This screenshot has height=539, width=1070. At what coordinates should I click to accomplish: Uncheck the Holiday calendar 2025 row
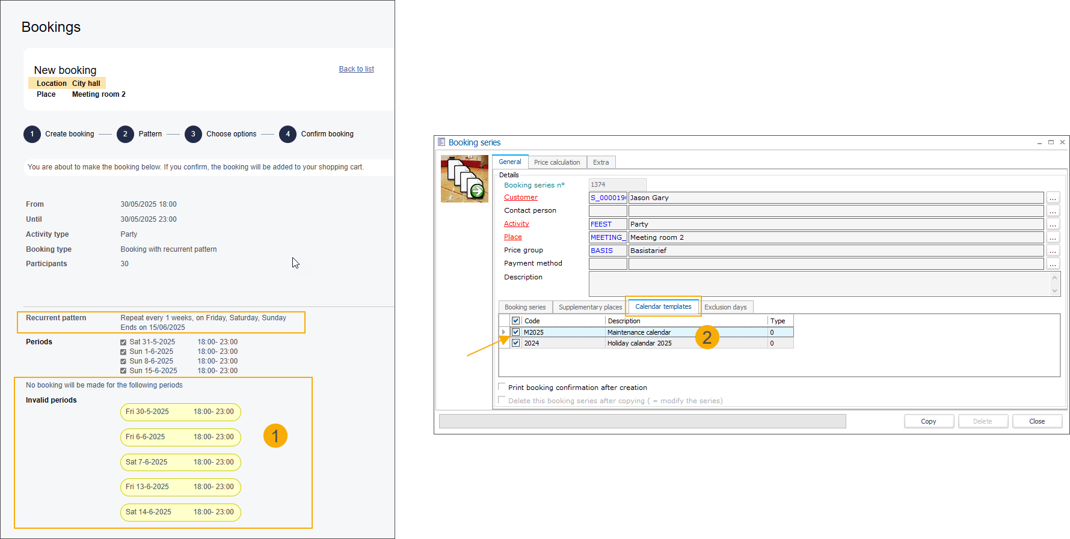[x=516, y=343]
